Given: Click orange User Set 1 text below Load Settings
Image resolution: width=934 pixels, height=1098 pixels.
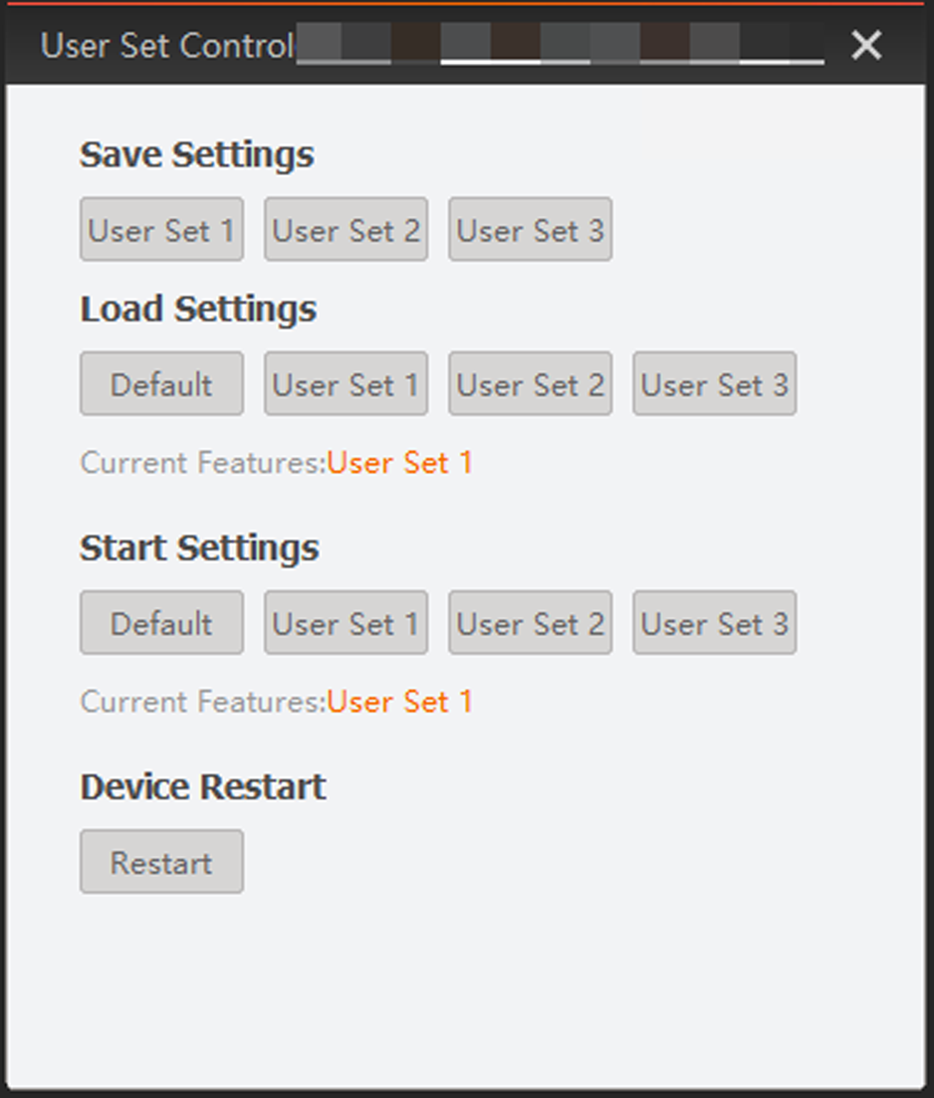Looking at the screenshot, I should pyautogui.click(x=400, y=463).
